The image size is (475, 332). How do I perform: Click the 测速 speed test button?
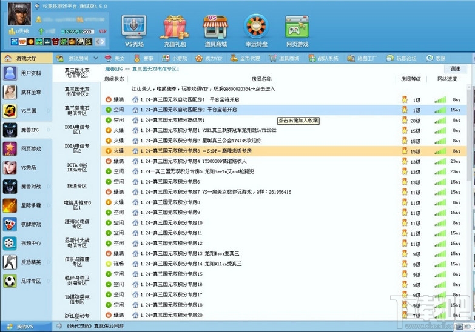pos(456,68)
